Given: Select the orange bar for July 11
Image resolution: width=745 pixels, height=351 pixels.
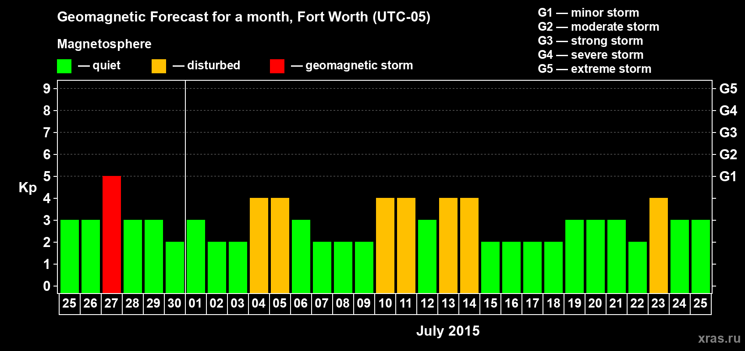Looking at the screenshot, I should click(x=406, y=246).
